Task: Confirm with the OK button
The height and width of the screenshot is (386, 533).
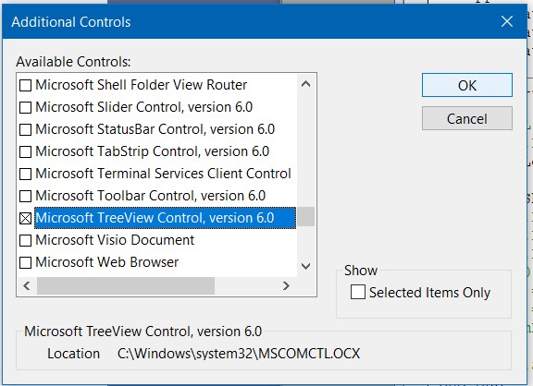Action: pos(467,85)
